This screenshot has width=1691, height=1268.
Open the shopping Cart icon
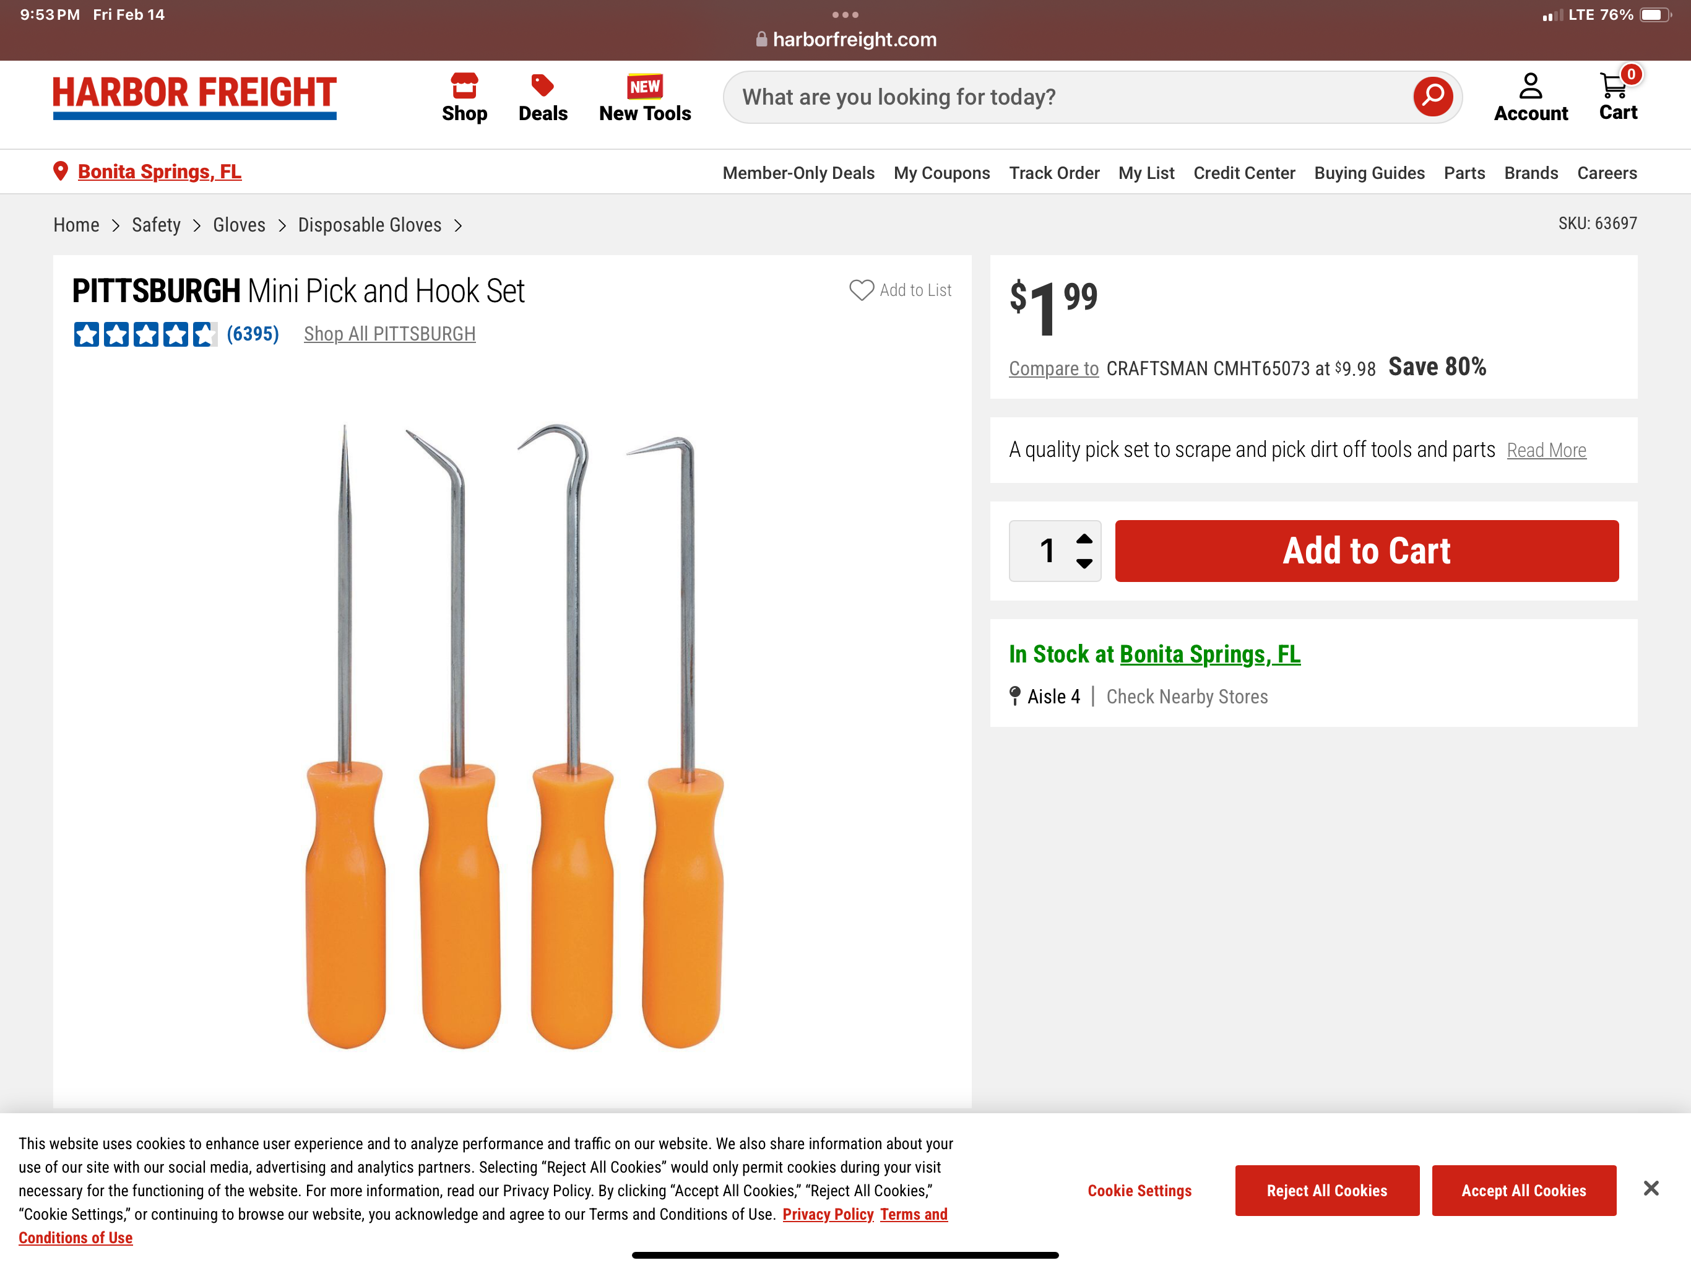1614,85
